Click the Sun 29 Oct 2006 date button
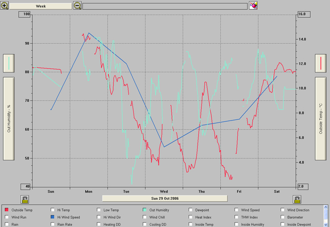The height and width of the screenshot is (227, 330). point(164,198)
